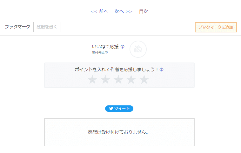The height and width of the screenshot is (153, 241).
Task: Open the 感想を書く tab
Action: click(47, 27)
